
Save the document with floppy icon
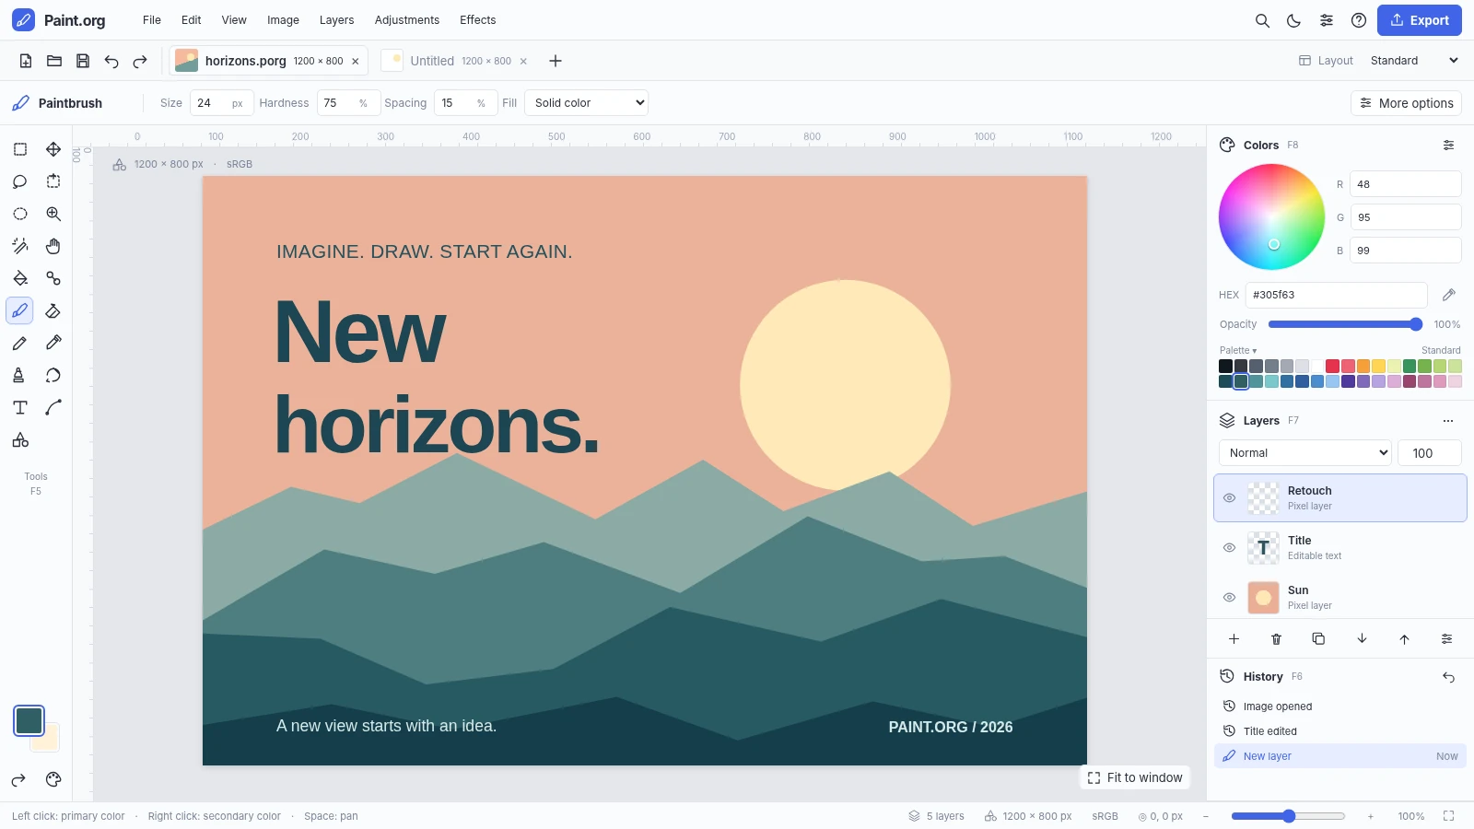point(83,61)
